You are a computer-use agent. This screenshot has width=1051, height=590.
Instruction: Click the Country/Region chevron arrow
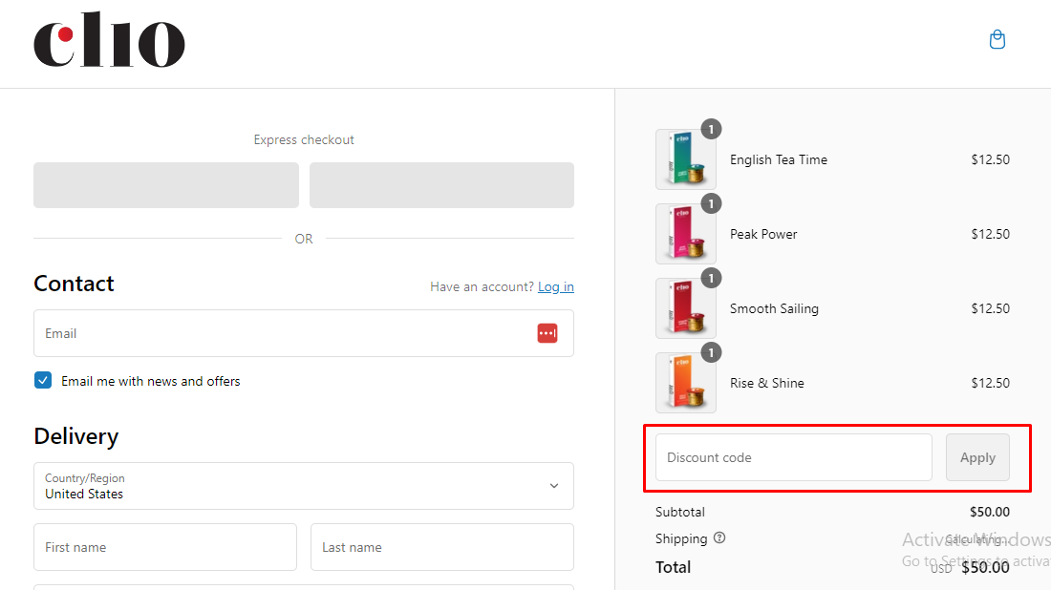point(554,486)
